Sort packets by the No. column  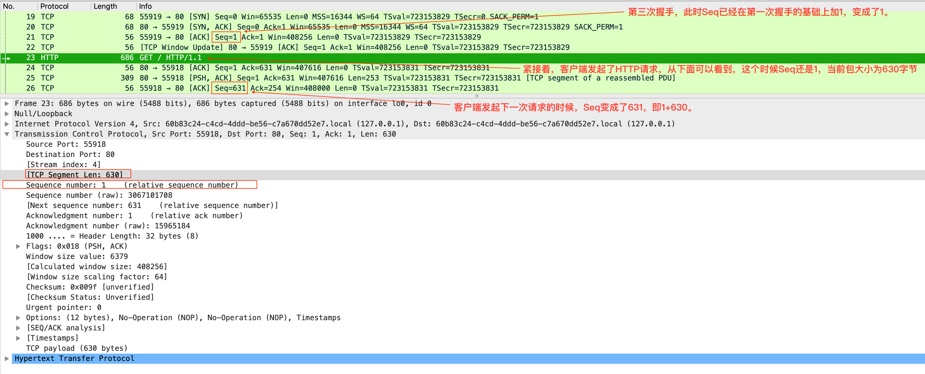coord(9,6)
